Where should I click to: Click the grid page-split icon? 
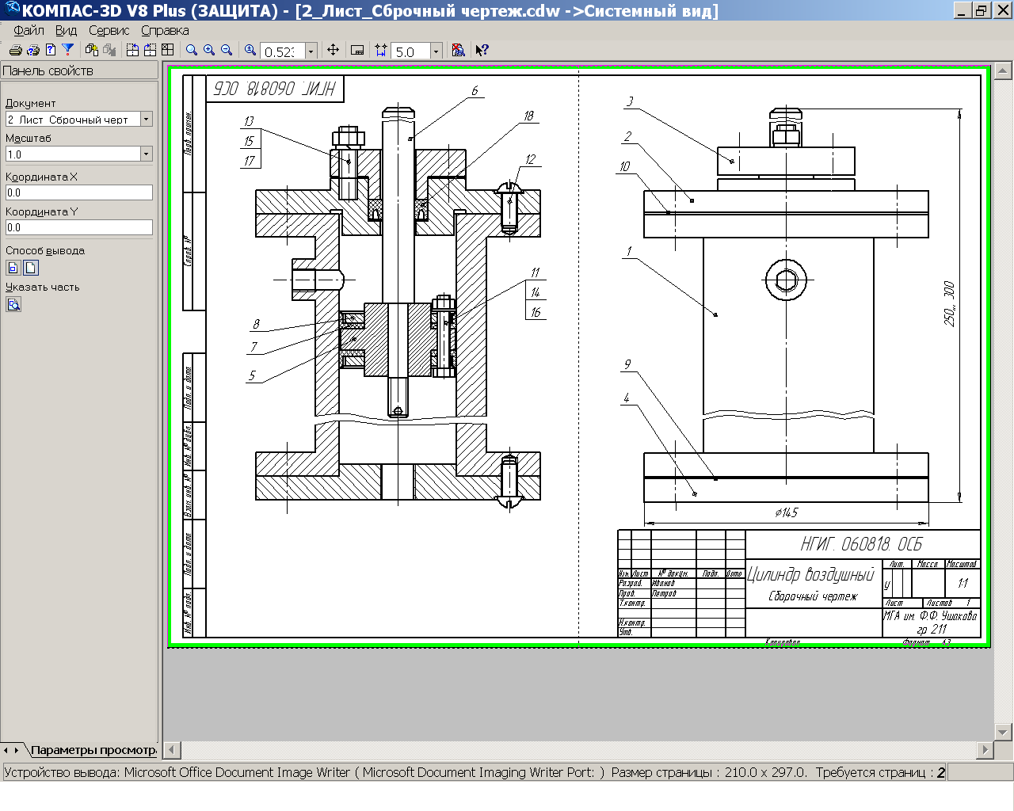[167, 50]
